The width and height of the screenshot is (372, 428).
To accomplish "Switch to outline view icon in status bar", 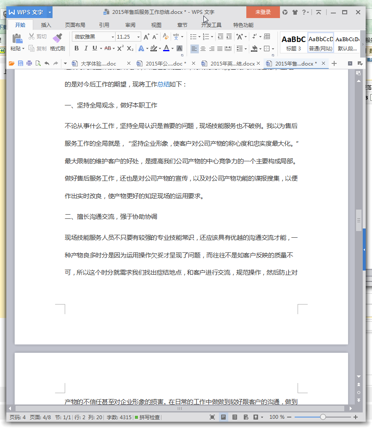I will pos(235,417).
